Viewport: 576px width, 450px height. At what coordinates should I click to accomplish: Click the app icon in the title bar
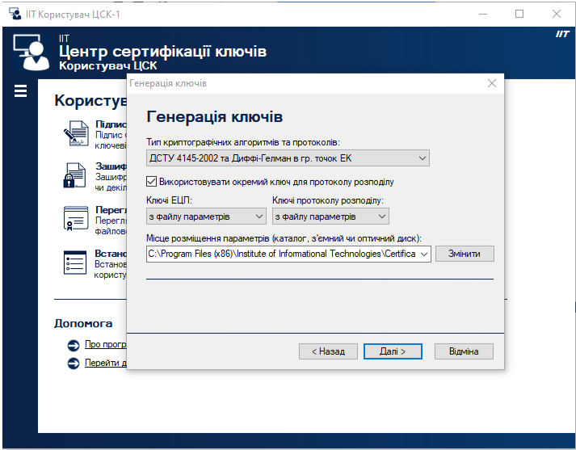click(15, 14)
